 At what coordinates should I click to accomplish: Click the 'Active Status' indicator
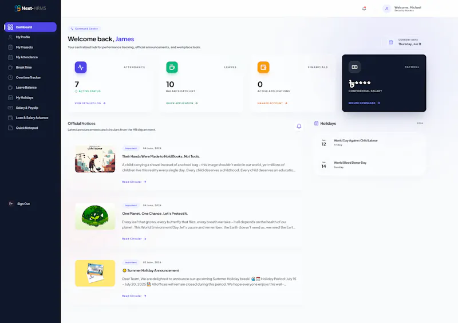88,91
